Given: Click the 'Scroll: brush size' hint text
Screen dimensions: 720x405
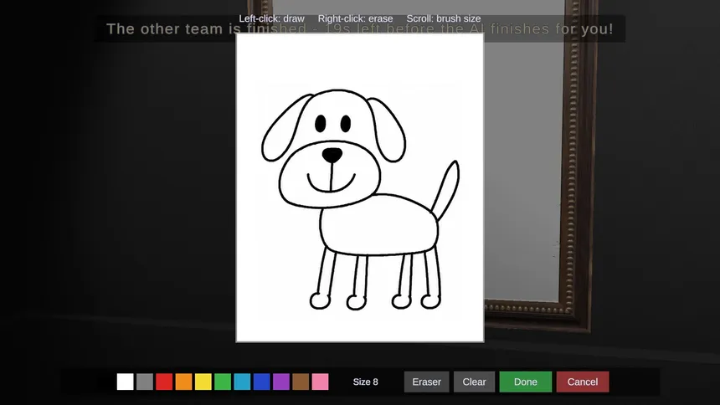Looking at the screenshot, I should (444, 18).
